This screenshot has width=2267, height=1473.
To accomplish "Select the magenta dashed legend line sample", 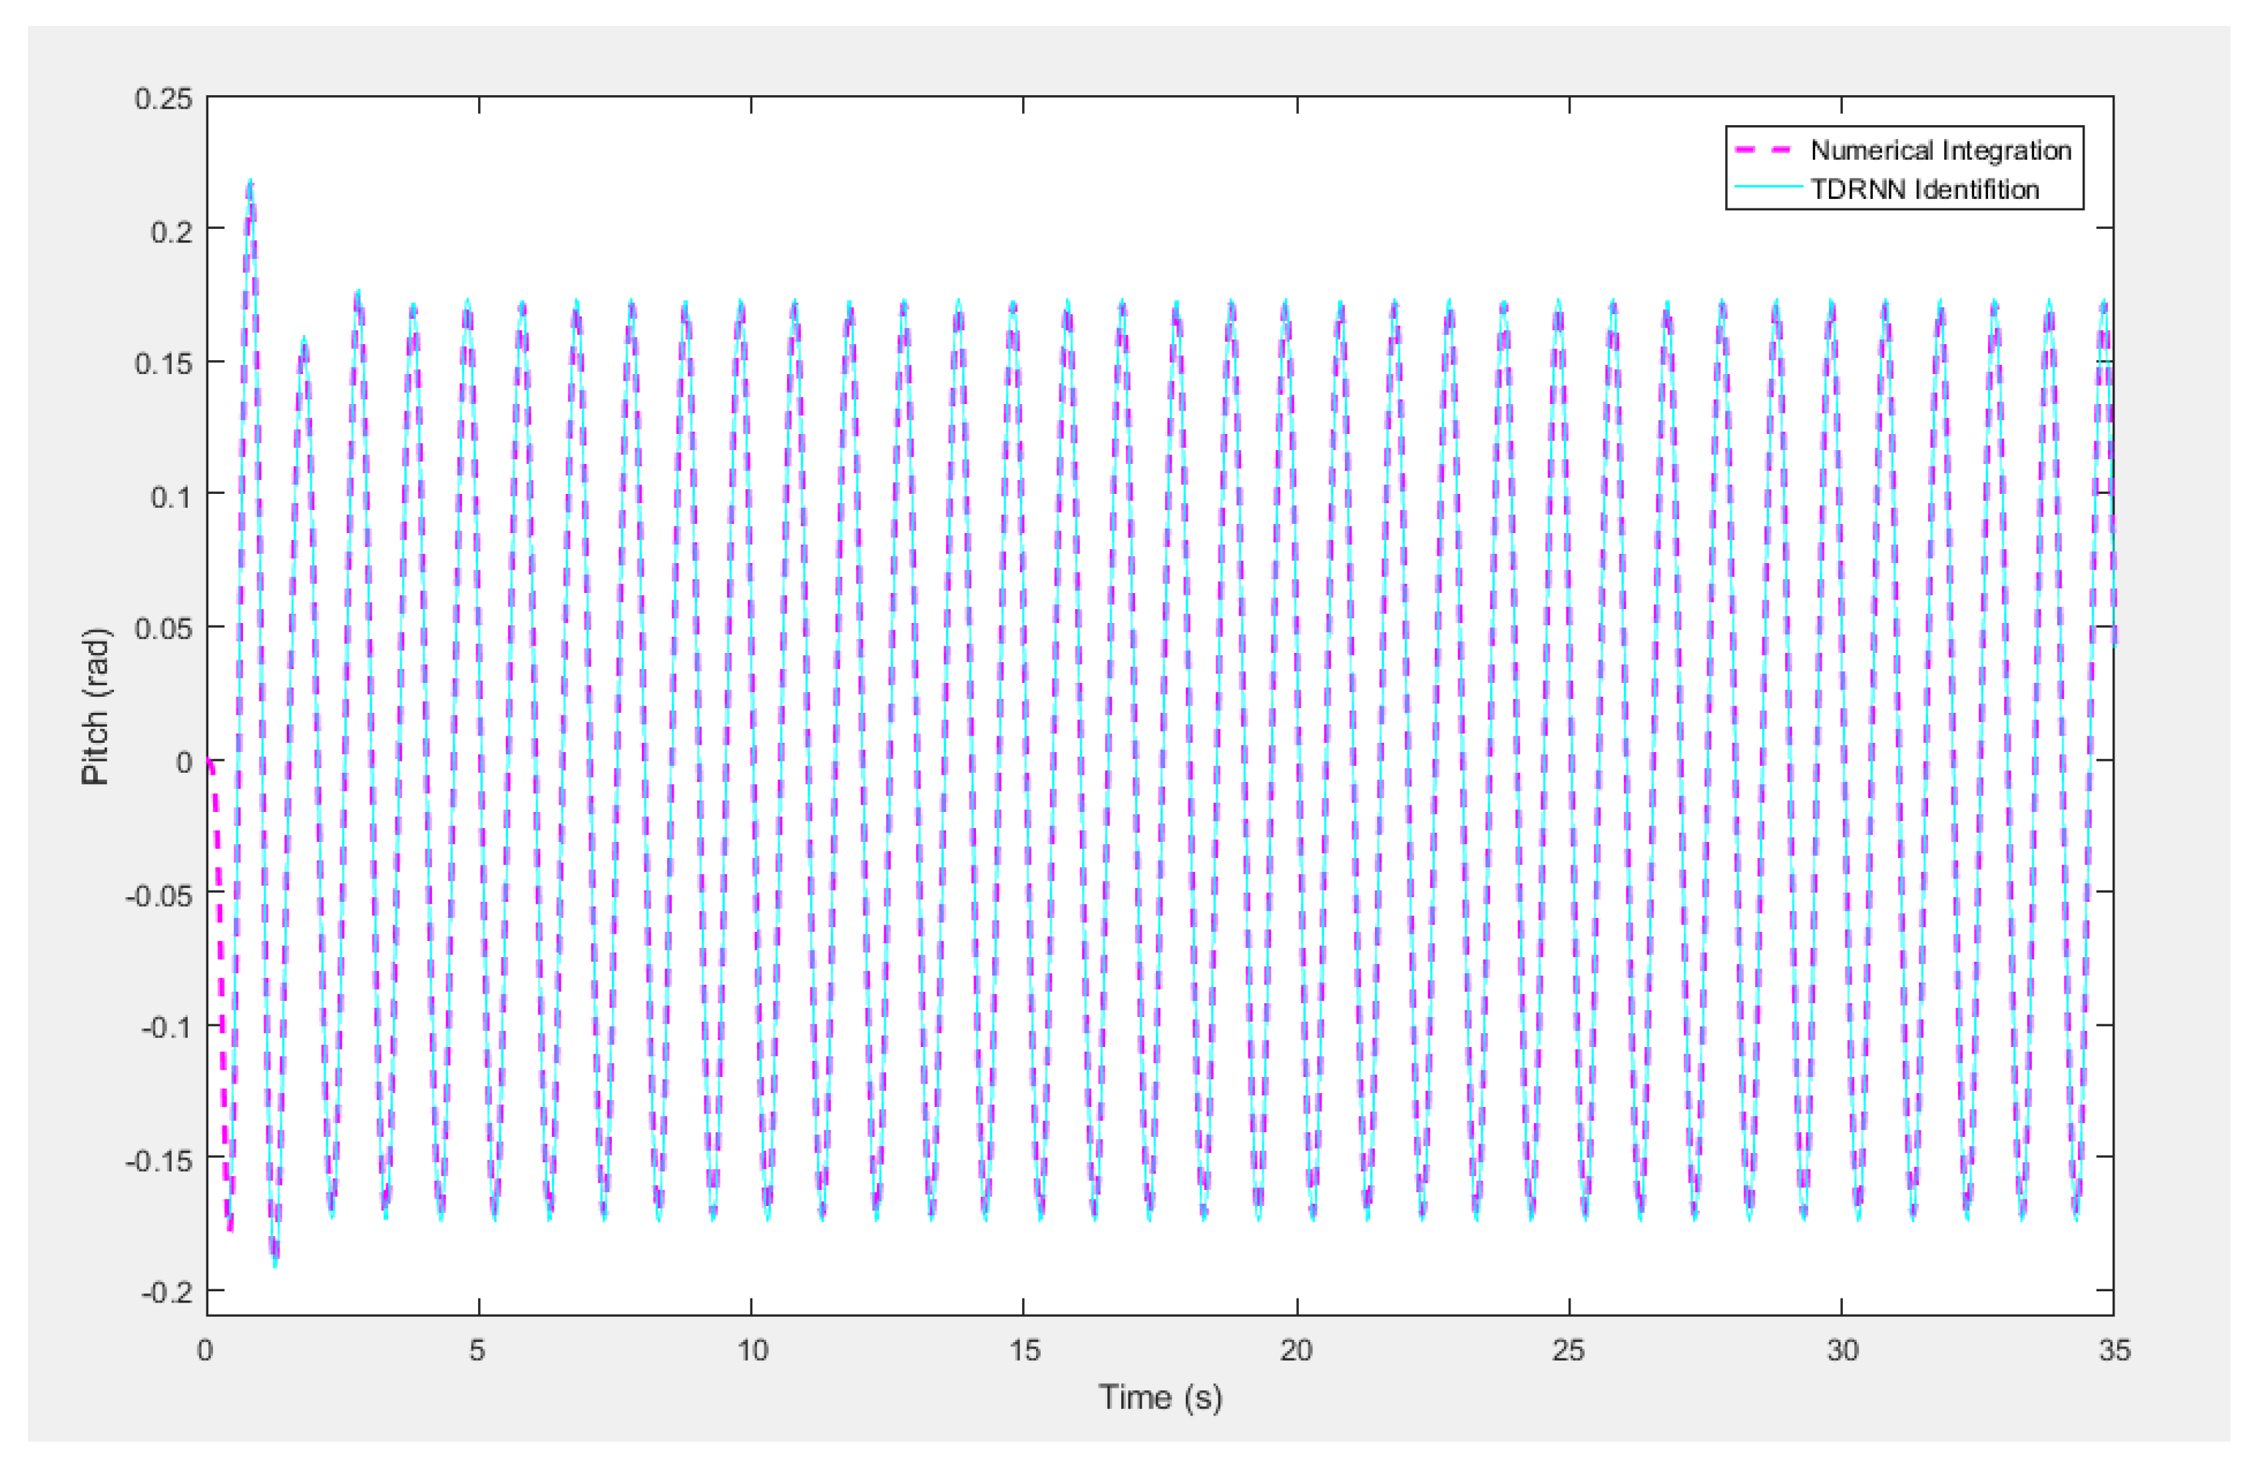I will pyautogui.click(x=1763, y=150).
